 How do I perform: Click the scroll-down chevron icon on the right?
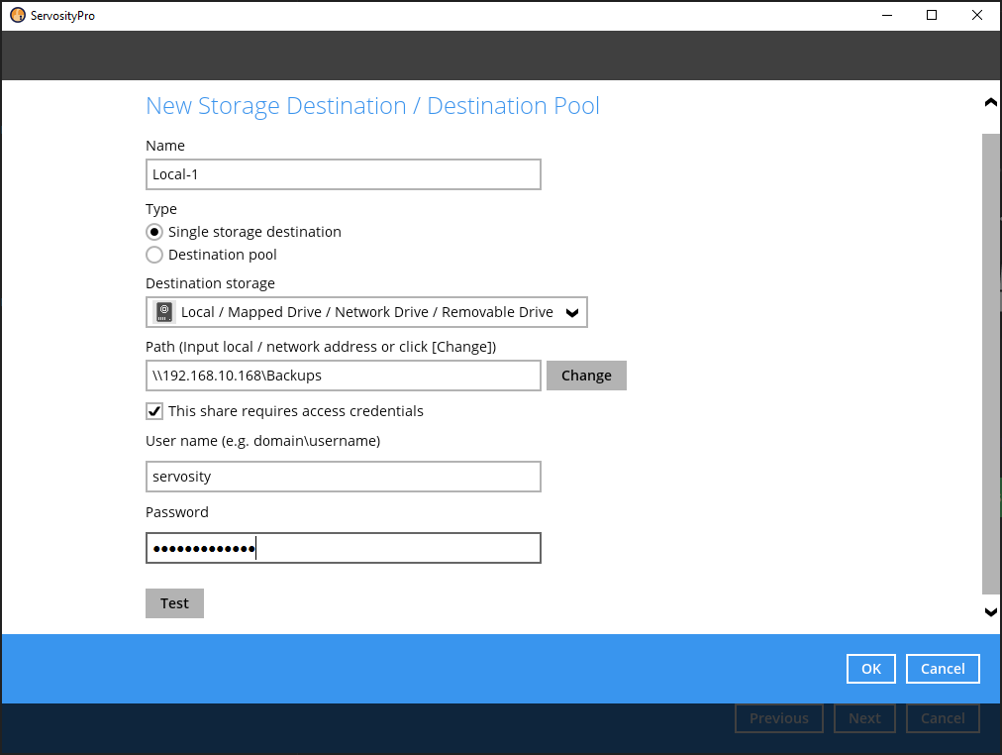pyautogui.click(x=990, y=612)
